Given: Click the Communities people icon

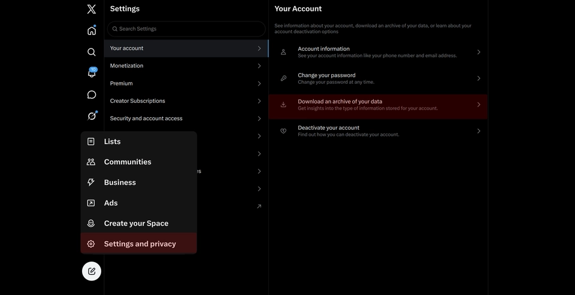Looking at the screenshot, I should [91, 162].
